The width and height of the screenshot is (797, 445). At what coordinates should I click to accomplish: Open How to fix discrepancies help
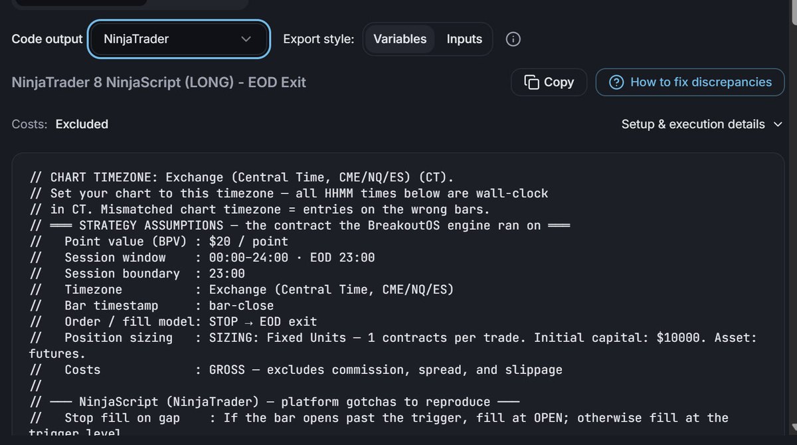click(690, 82)
